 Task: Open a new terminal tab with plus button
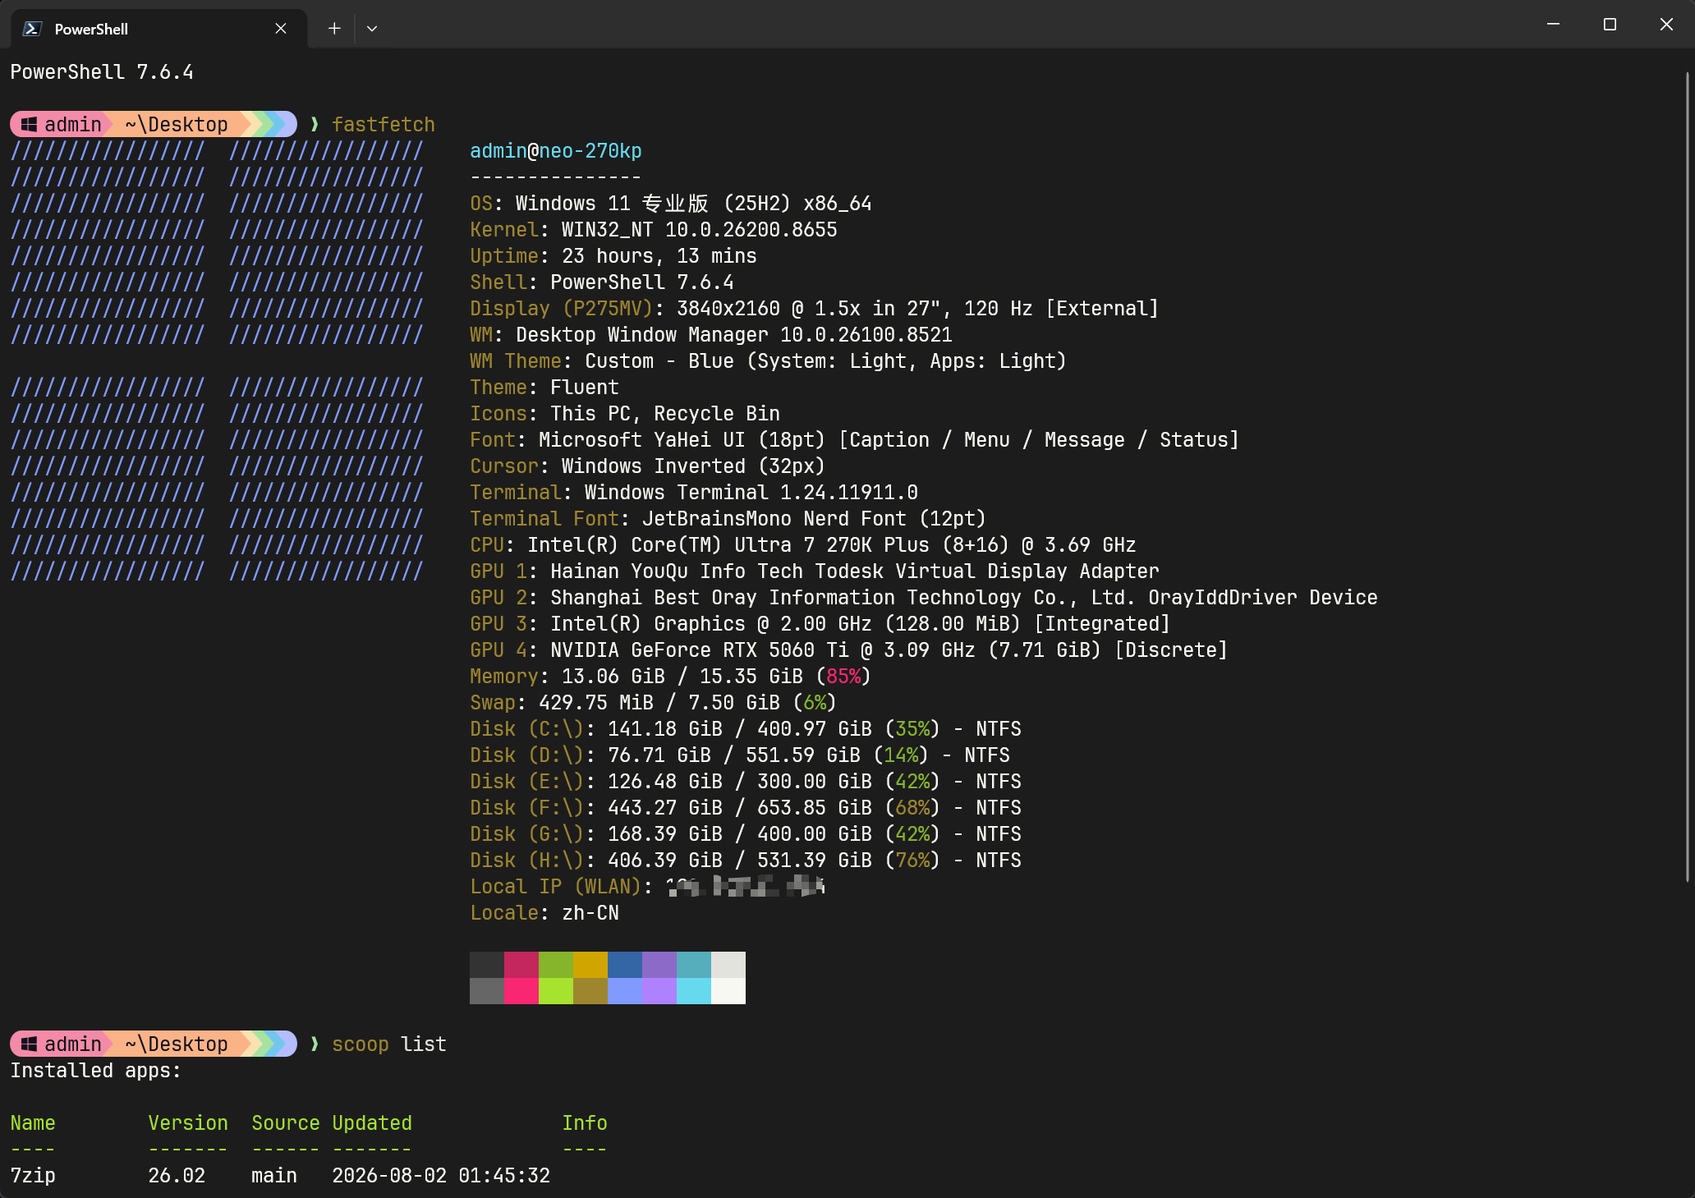(334, 28)
